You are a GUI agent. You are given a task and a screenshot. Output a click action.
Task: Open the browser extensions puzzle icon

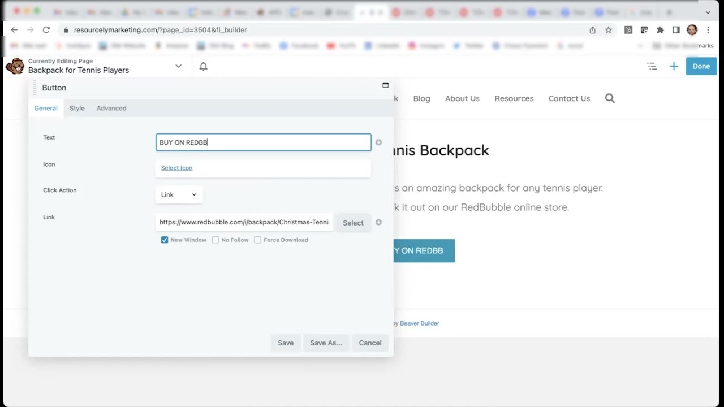pos(660,30)
